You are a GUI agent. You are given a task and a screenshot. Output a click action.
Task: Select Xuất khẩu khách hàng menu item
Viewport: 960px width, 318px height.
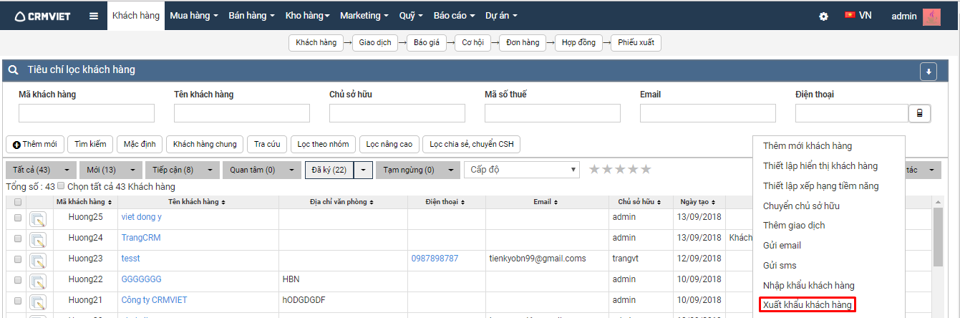click(x=807, y=305)
